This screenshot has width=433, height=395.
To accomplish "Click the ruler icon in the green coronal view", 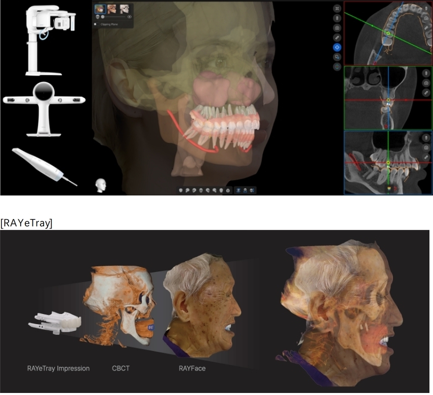I will tap(426, 93).
